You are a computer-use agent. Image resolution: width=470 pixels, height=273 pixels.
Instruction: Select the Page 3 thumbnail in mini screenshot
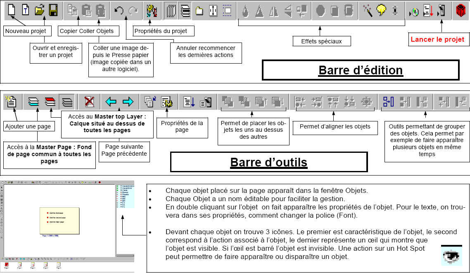point(33,265)
